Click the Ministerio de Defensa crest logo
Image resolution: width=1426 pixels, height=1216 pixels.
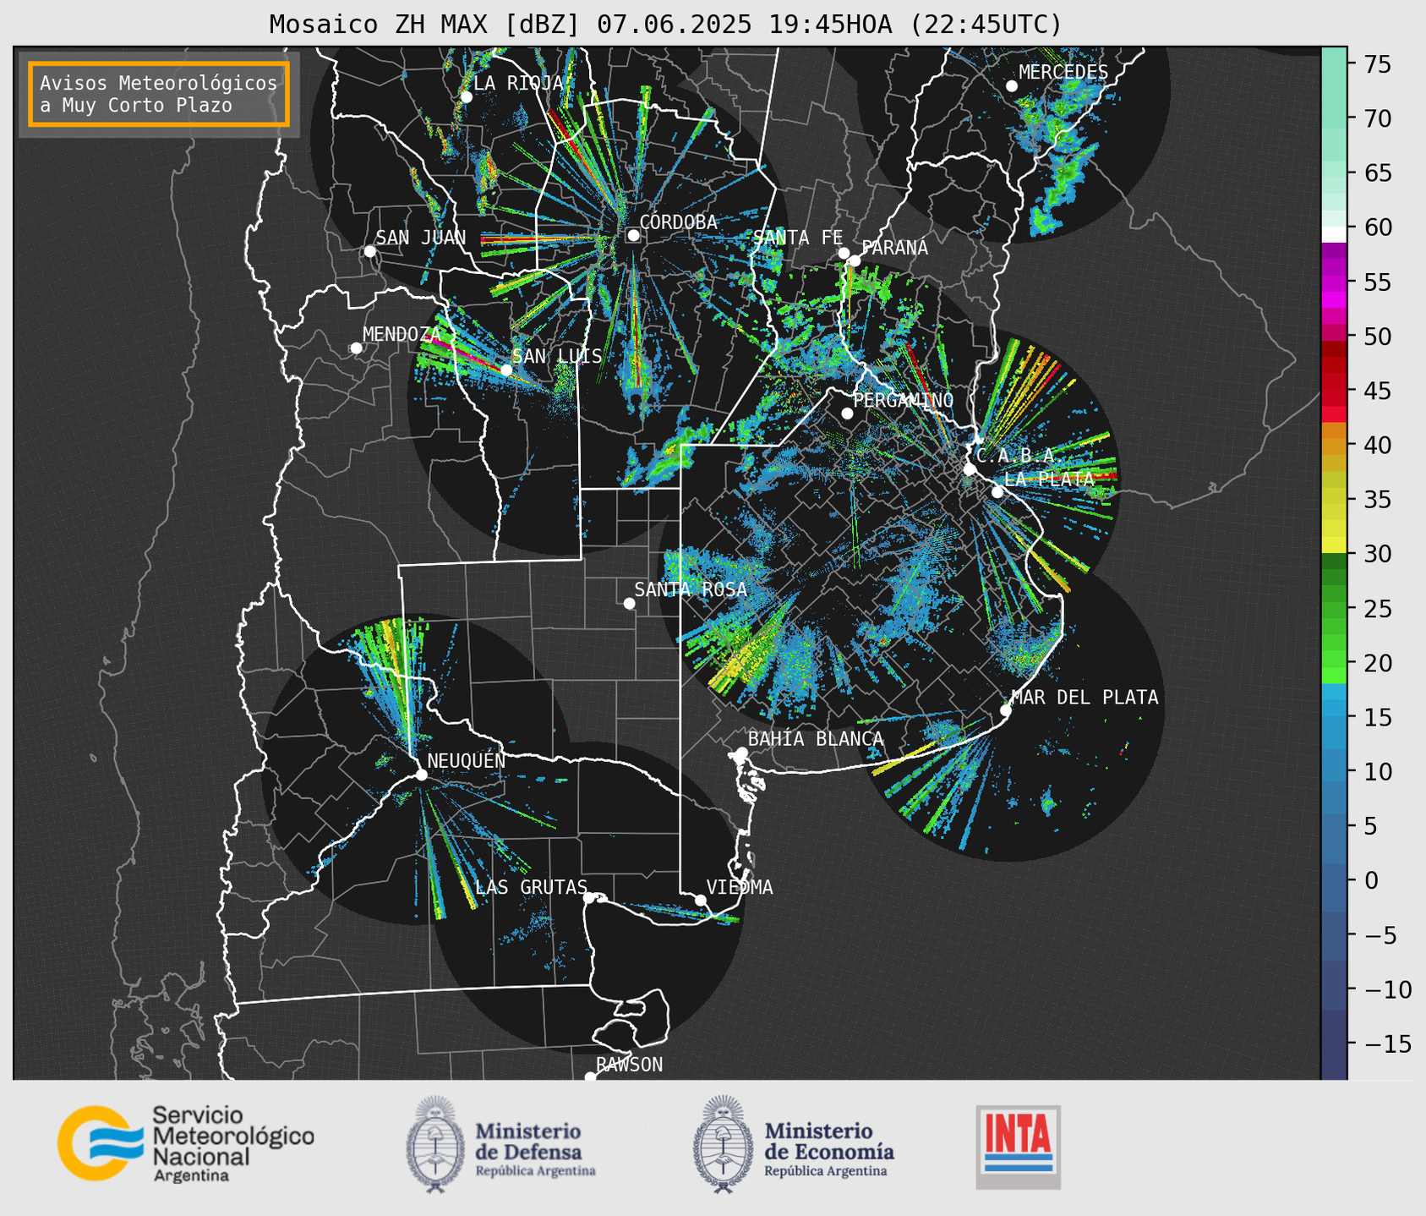point(434,1145)
